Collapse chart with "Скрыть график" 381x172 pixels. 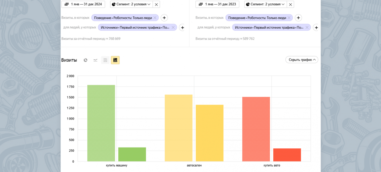click(x=302, y=60)
